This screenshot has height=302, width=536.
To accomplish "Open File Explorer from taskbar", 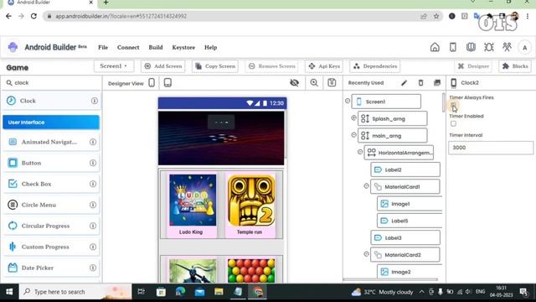I will 219,292.
